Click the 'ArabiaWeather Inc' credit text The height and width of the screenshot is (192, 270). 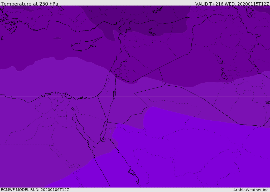[251, 190]
